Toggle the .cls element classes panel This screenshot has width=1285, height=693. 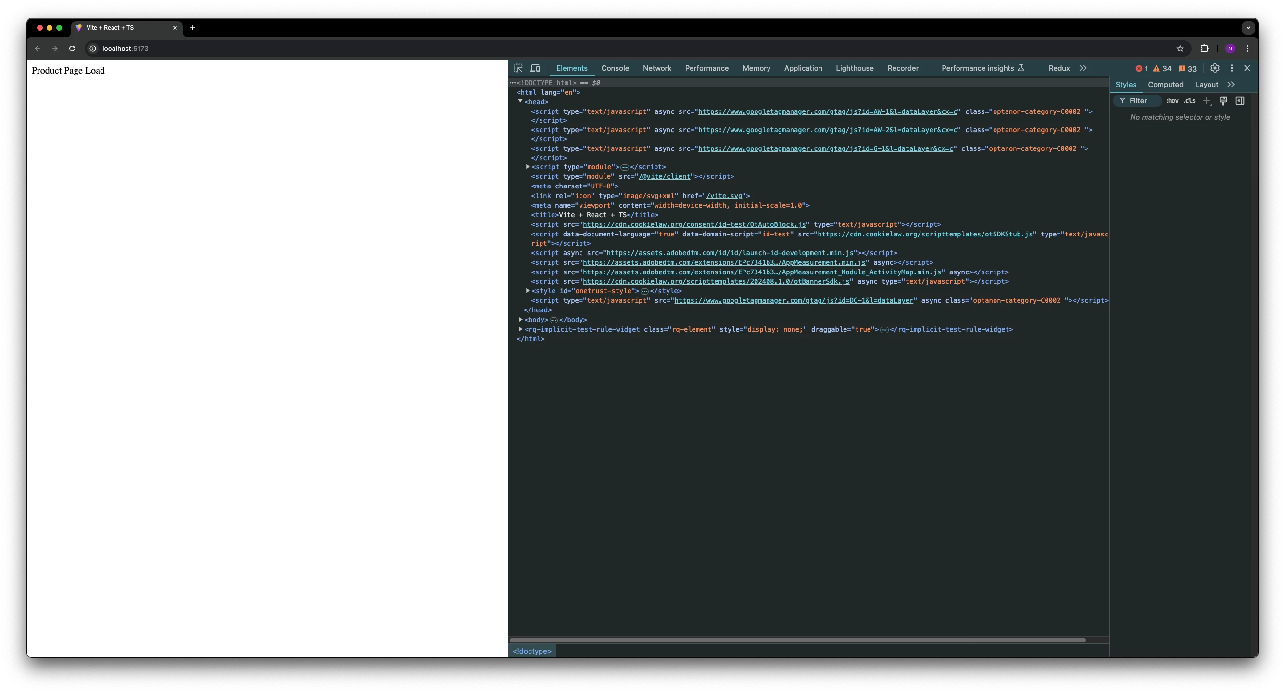tap(1189, 101)
